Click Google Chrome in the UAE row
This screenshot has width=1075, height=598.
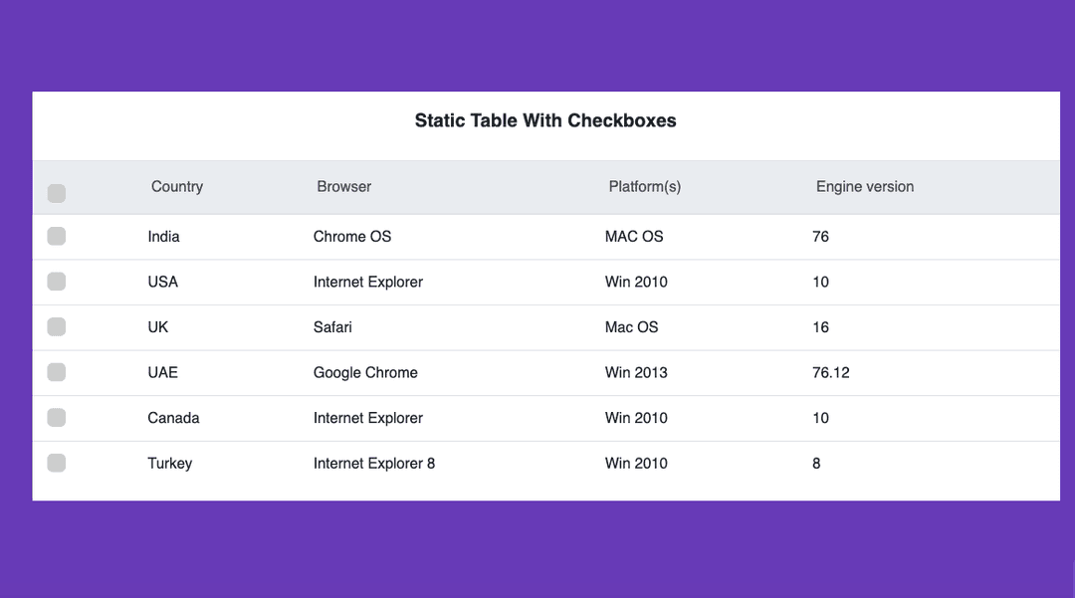(365, 372)
